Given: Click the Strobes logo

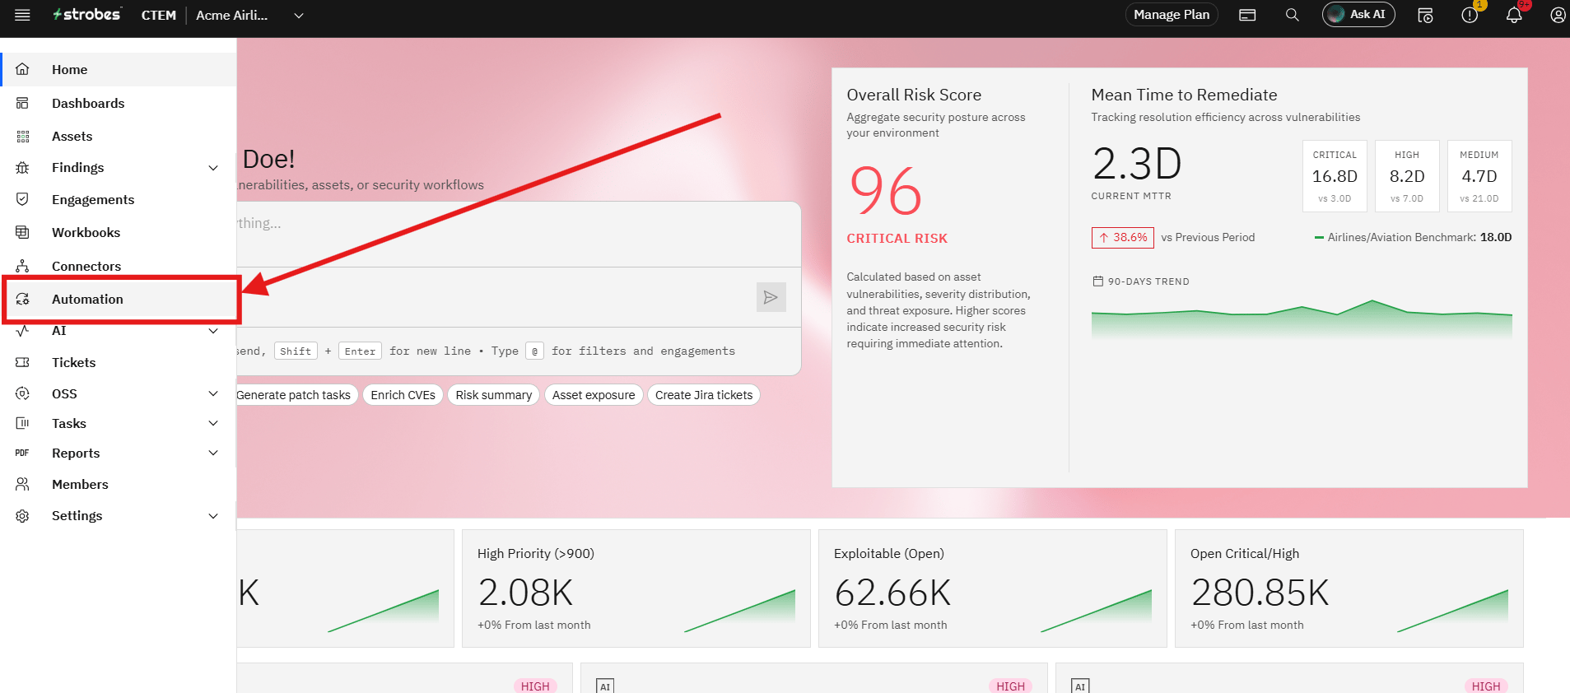Looking at the screenshot, I should (86, 15).
